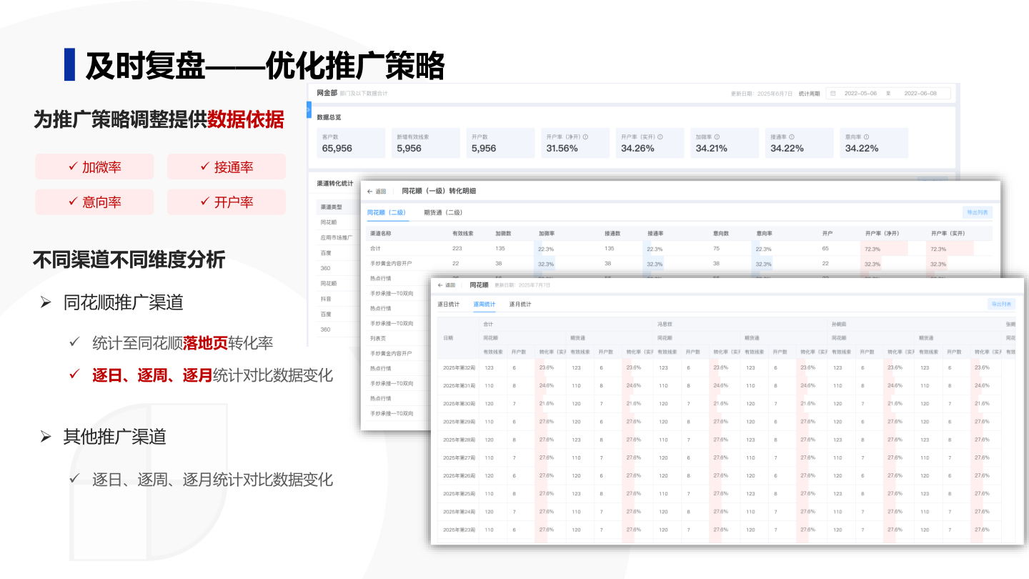Select the 客户数 65,956 overview card

[351, 143]
